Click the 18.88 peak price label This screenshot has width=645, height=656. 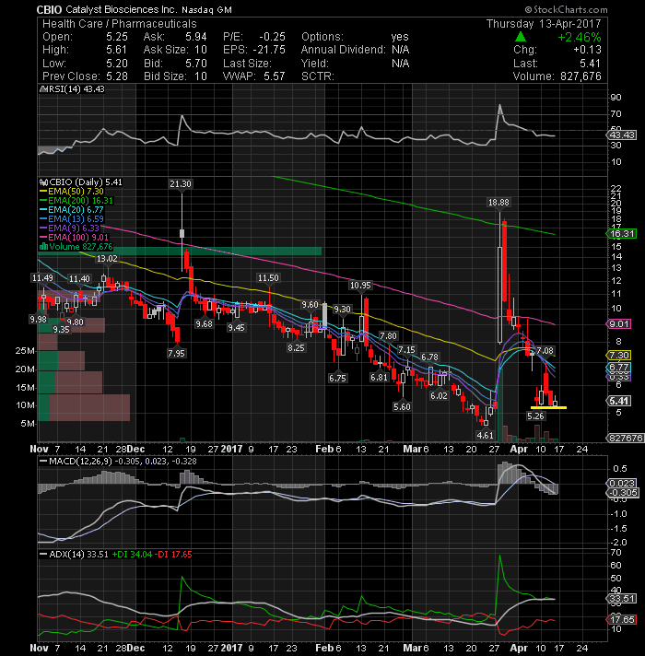pyautogui.click(x=498, y=203)
